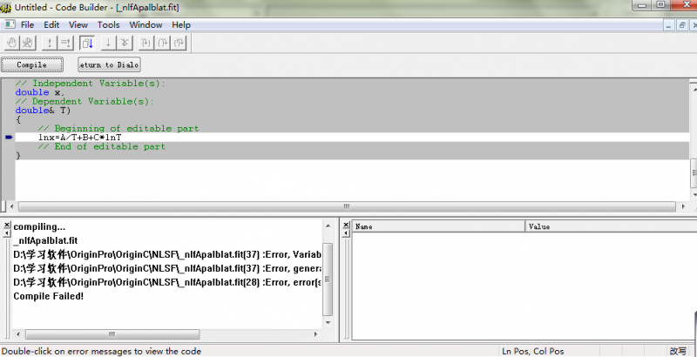Click the down-arrow toolbar icon
The width and height of the screenshot is (697, 357).
point(108,43)
